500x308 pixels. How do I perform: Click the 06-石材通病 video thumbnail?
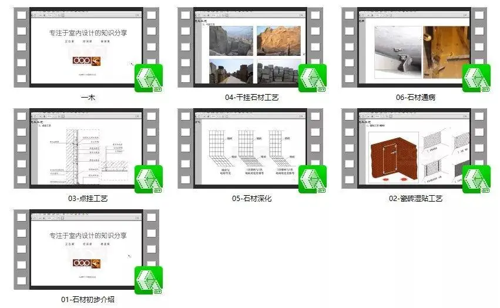(x=414, y=47)
